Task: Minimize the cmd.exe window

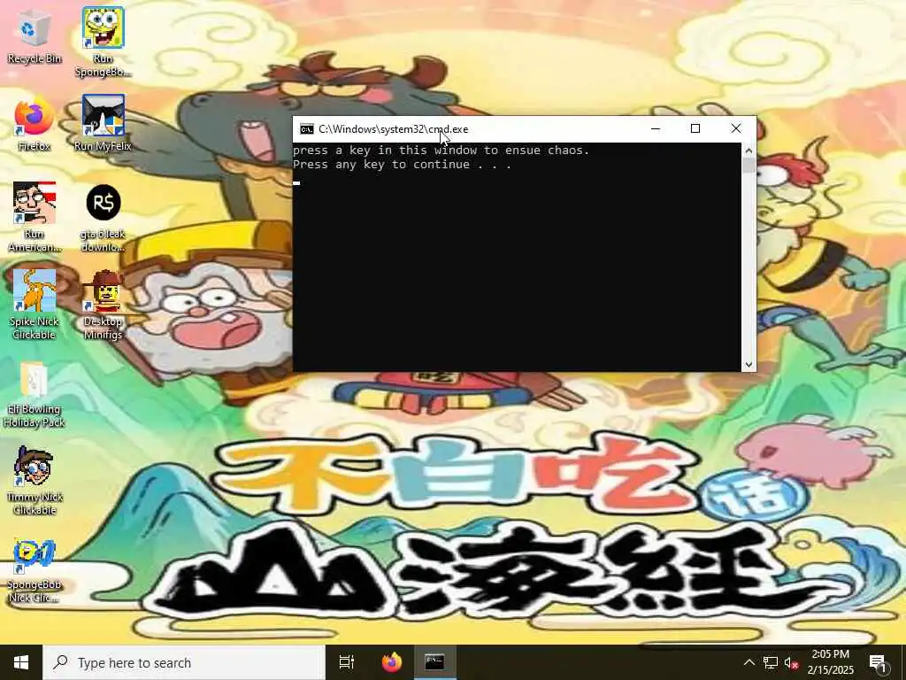Action: [x=656, y=129]
